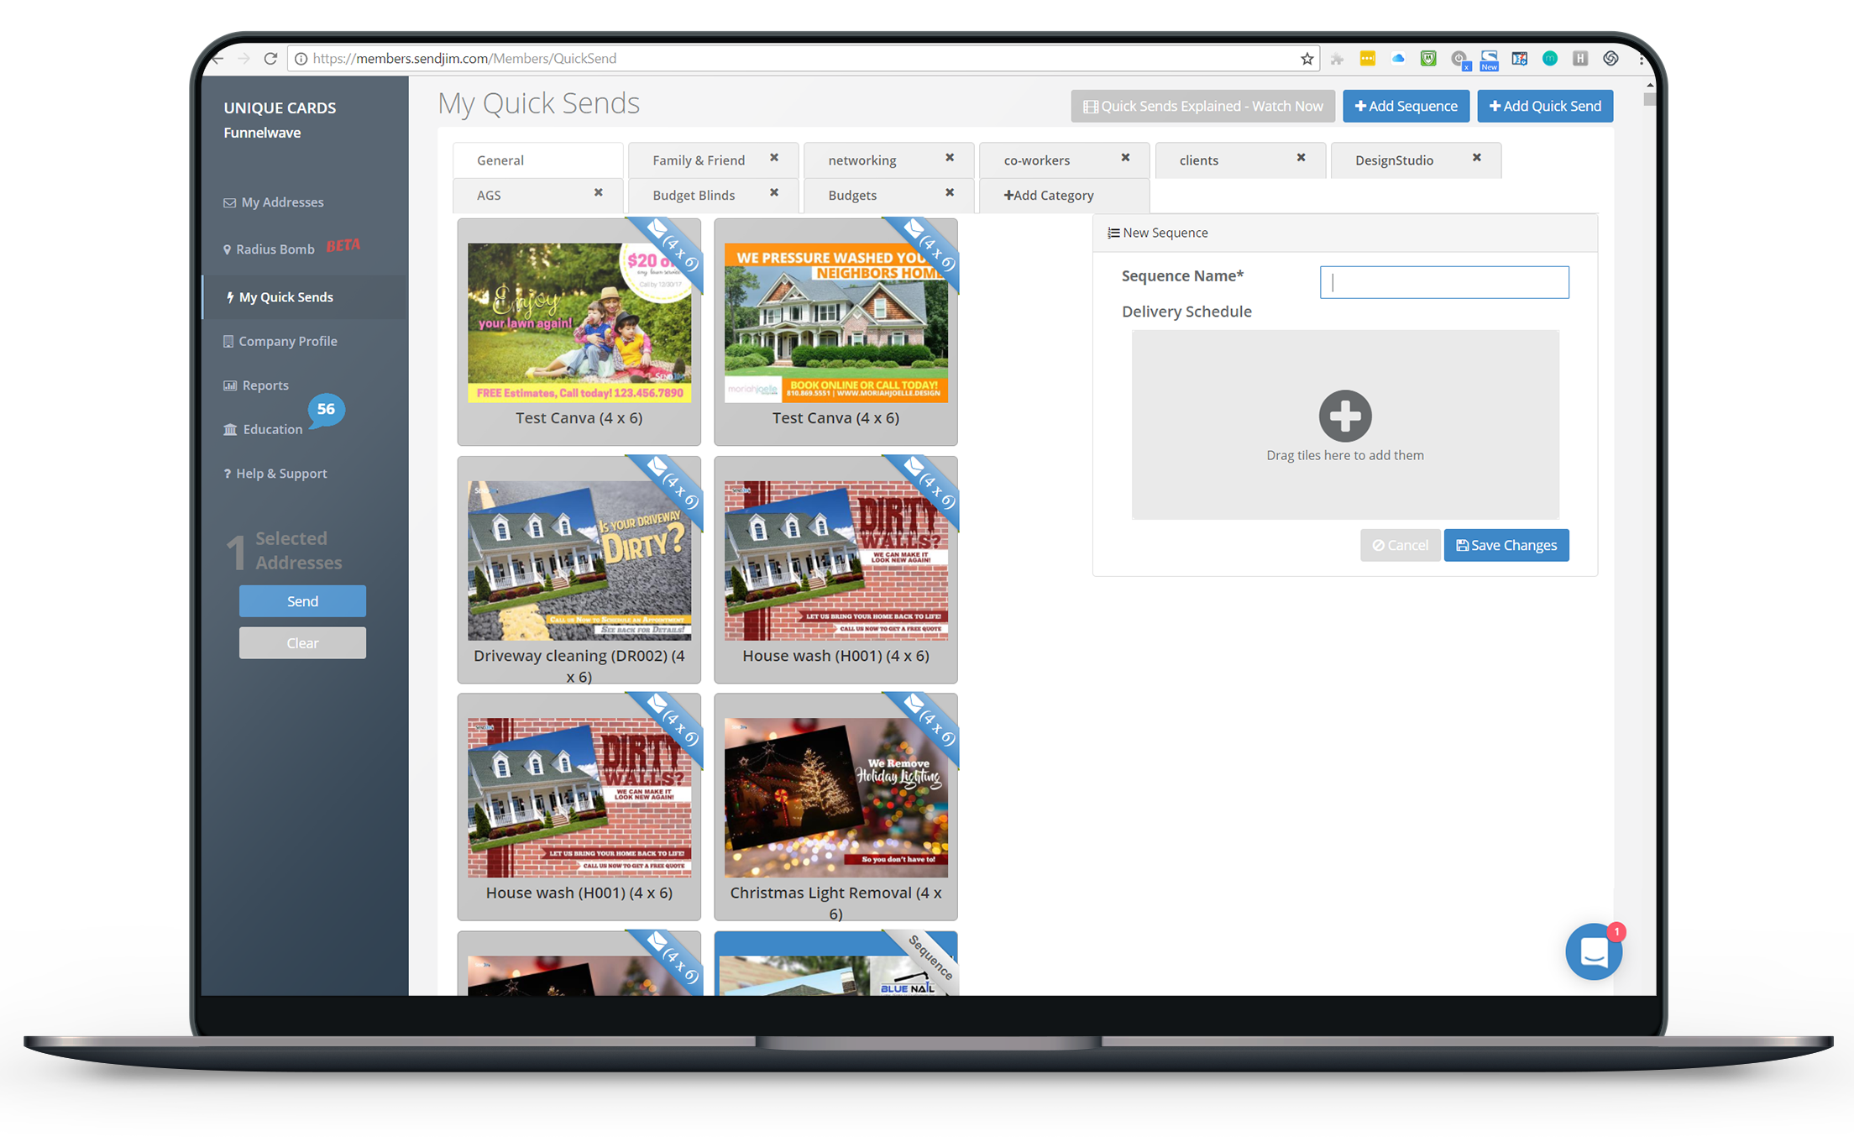Bookmark this page with the star icon
Image resolution: width=1854 pixels, height=1137 pixels.
(x=1307, y=59)
